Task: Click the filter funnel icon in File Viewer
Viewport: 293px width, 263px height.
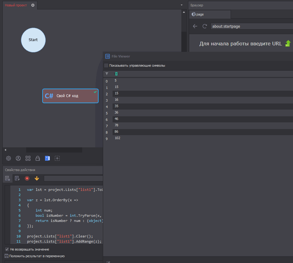Action: point(107,74)
